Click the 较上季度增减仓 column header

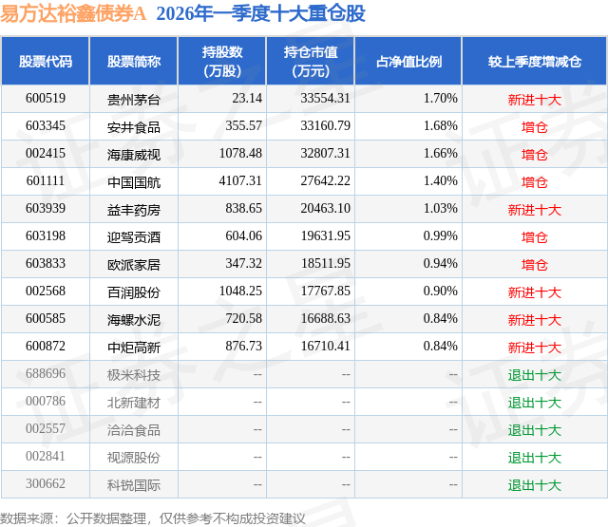pos(535,61)
